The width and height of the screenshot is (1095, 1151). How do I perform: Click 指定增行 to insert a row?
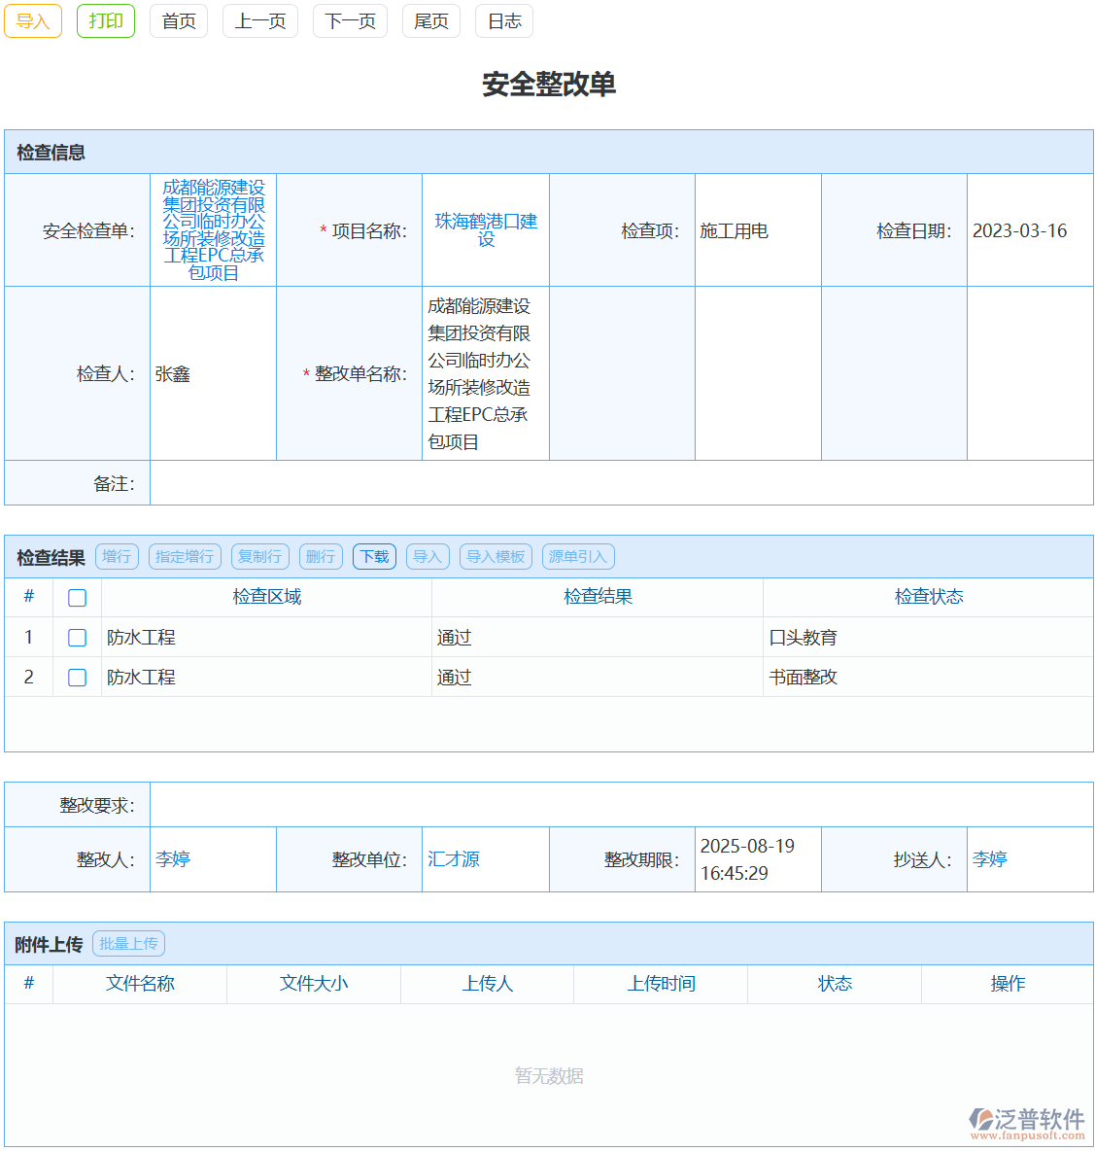tap(184, 556)
